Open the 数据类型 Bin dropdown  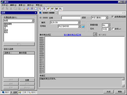109,25
